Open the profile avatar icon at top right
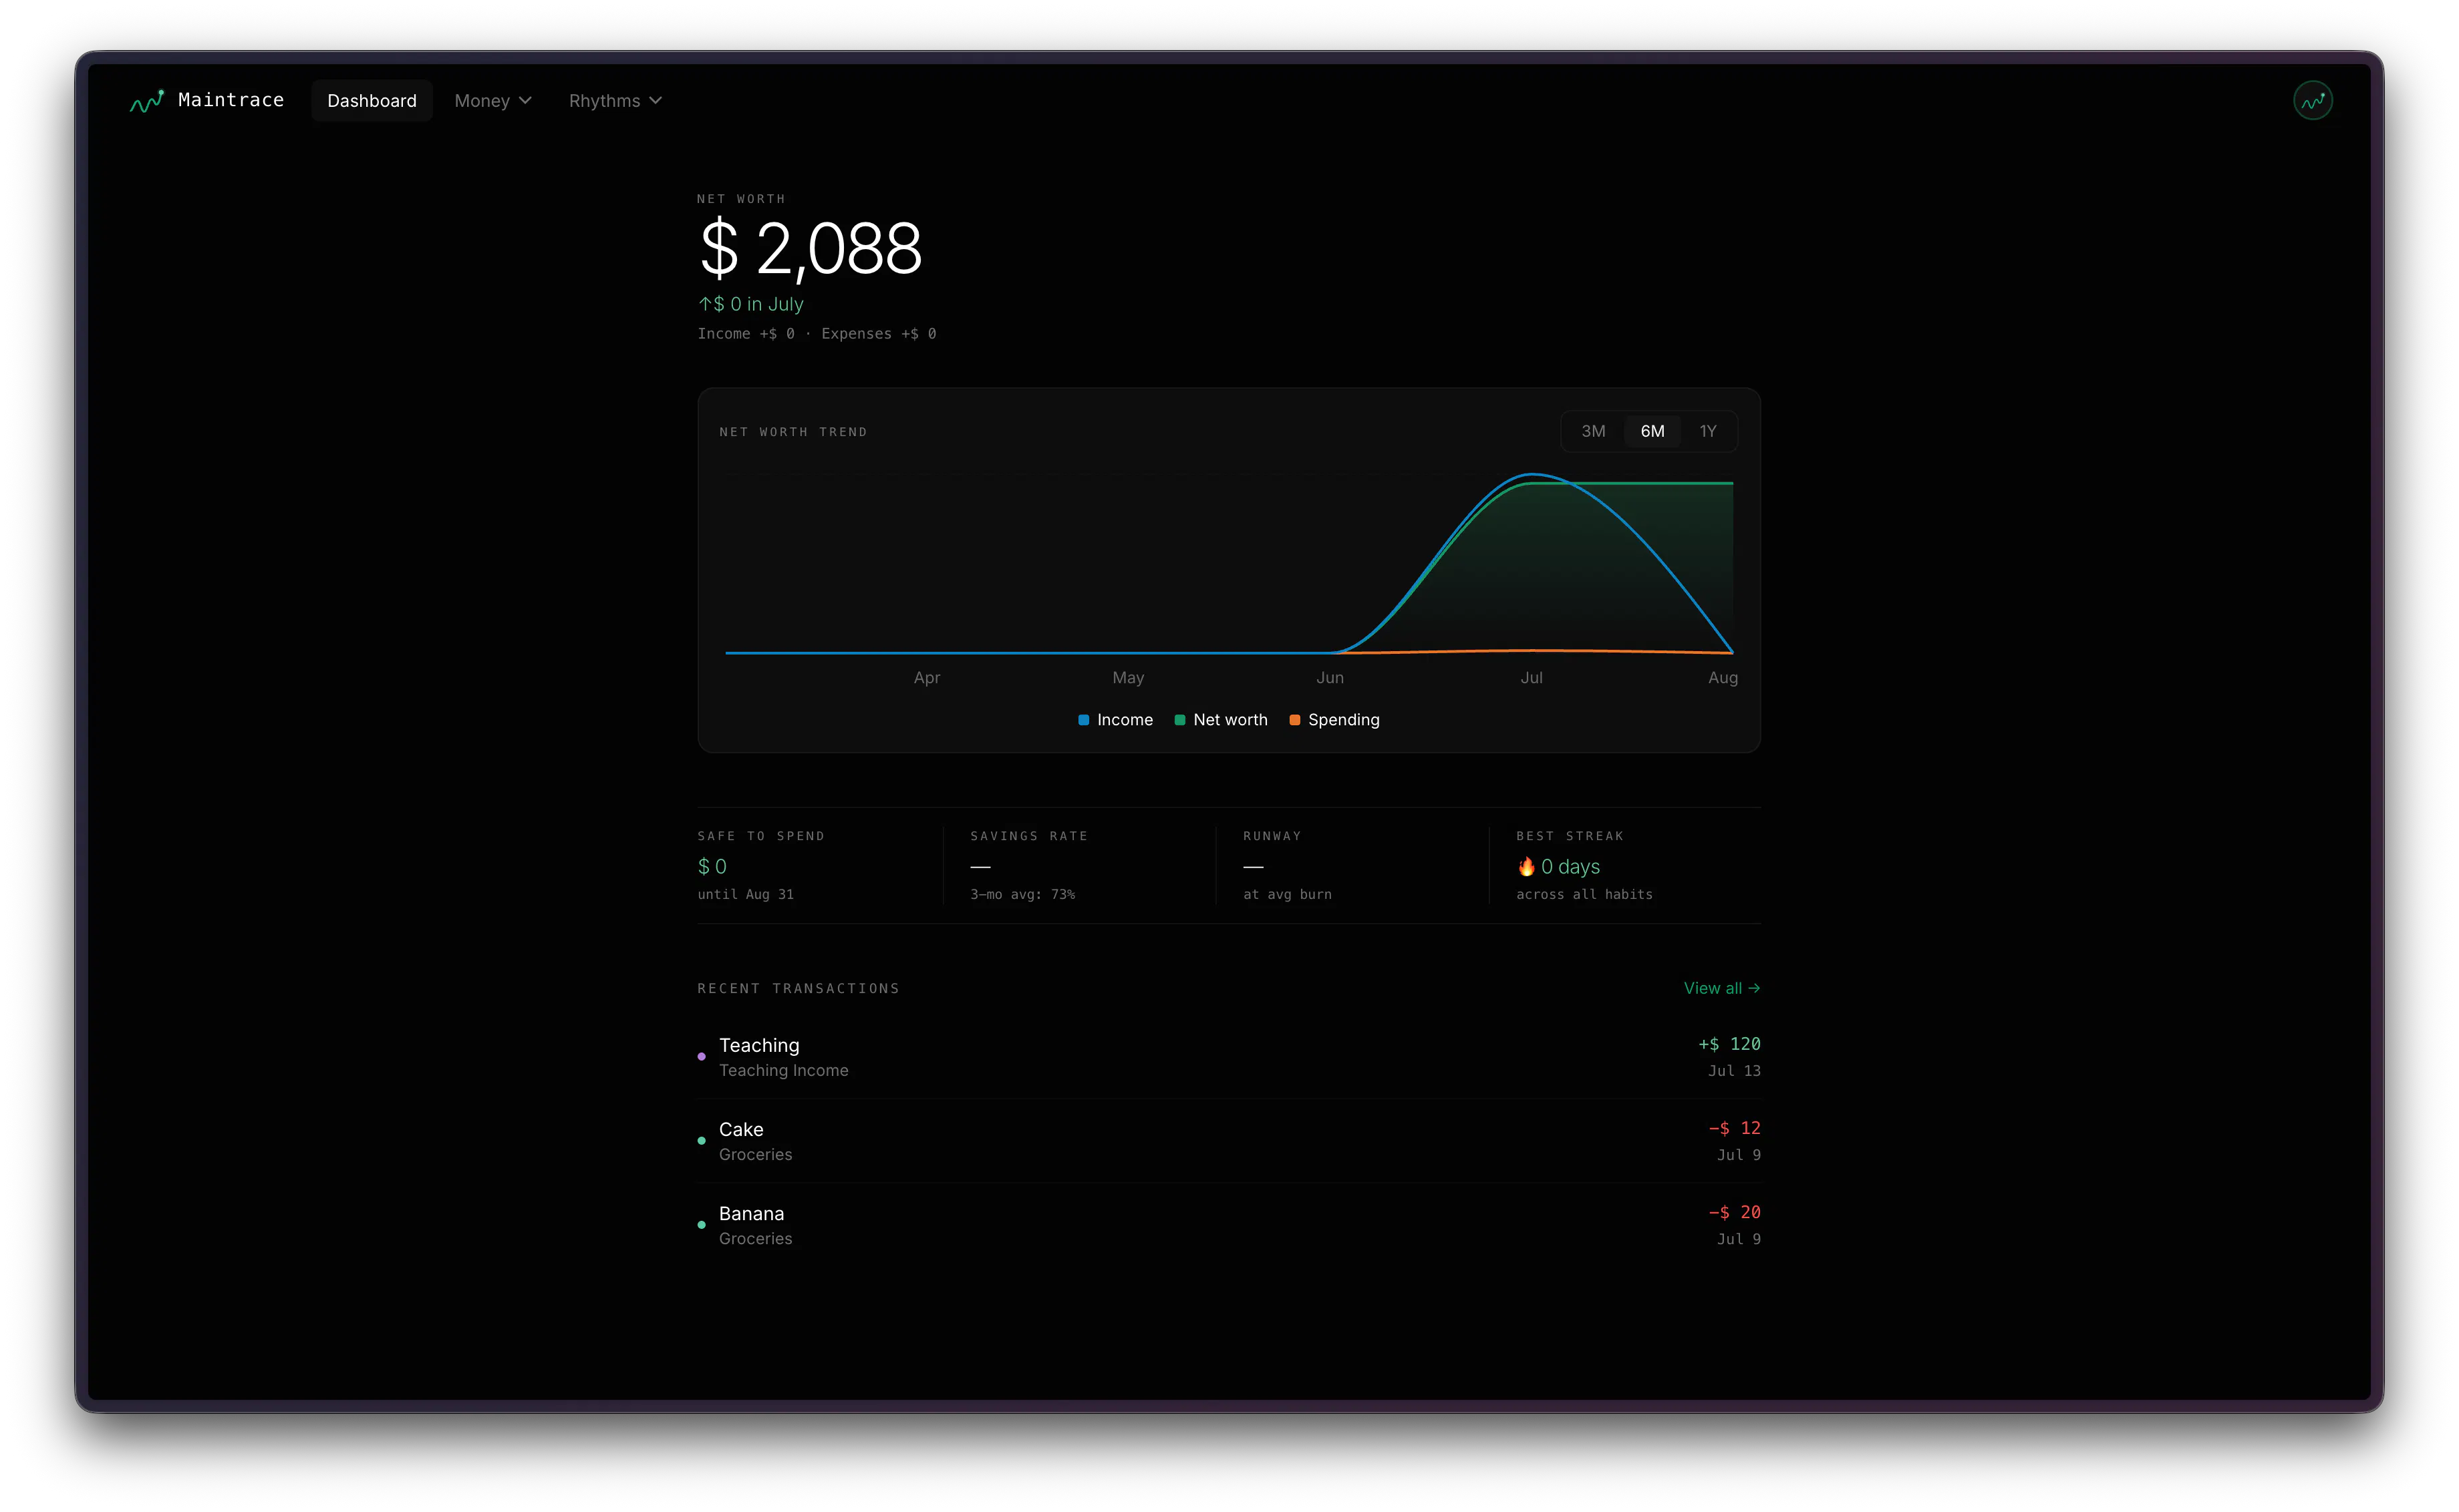 [2312, 100]
